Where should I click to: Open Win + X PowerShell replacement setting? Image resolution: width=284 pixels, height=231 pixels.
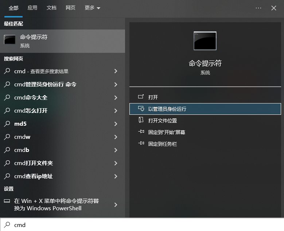tap(62, 205)
